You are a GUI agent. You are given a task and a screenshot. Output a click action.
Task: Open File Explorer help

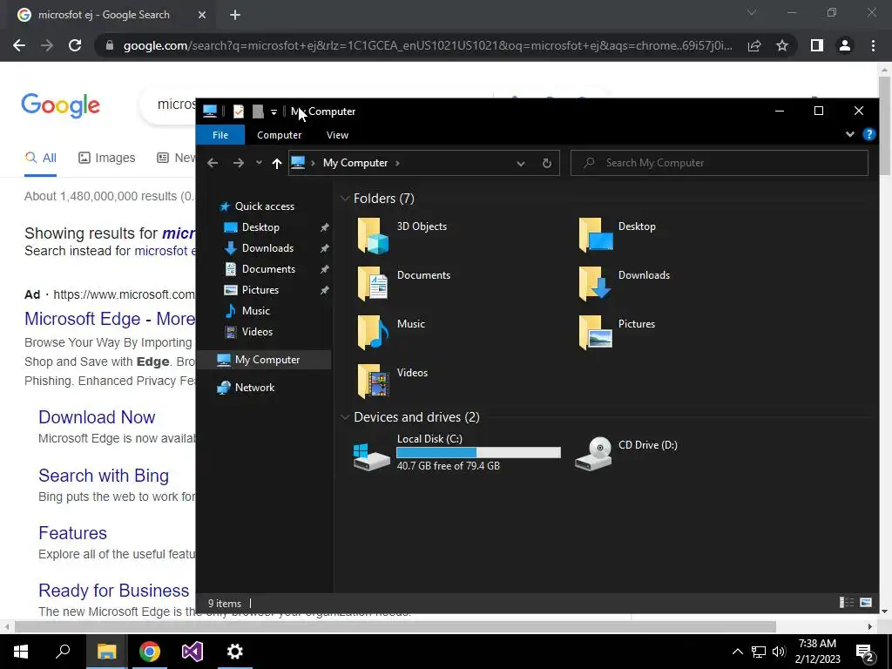868,134
